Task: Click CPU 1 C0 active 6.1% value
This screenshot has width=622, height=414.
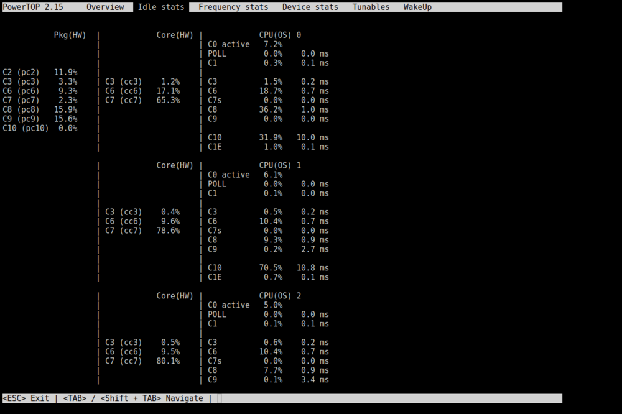Action: 273,175
